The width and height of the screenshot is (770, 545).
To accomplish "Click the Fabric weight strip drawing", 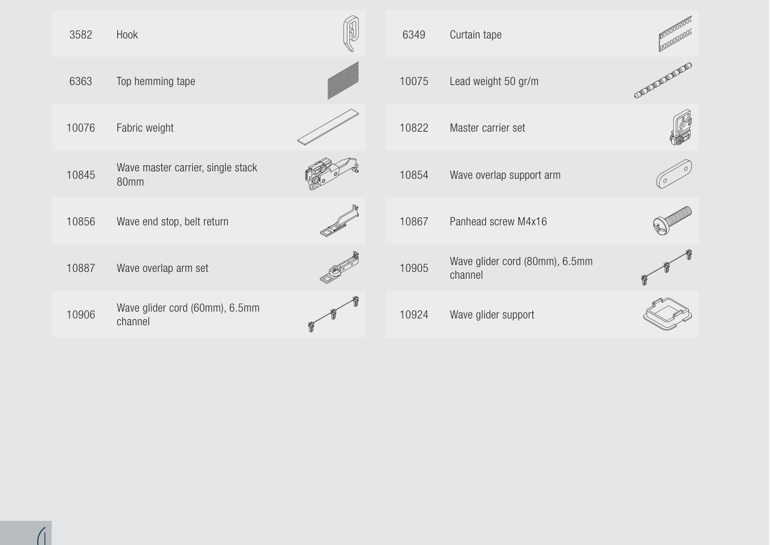I will pos(328,127).
